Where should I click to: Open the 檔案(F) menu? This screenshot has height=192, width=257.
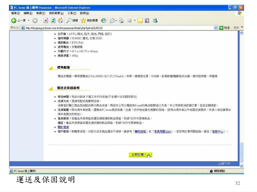15,13
